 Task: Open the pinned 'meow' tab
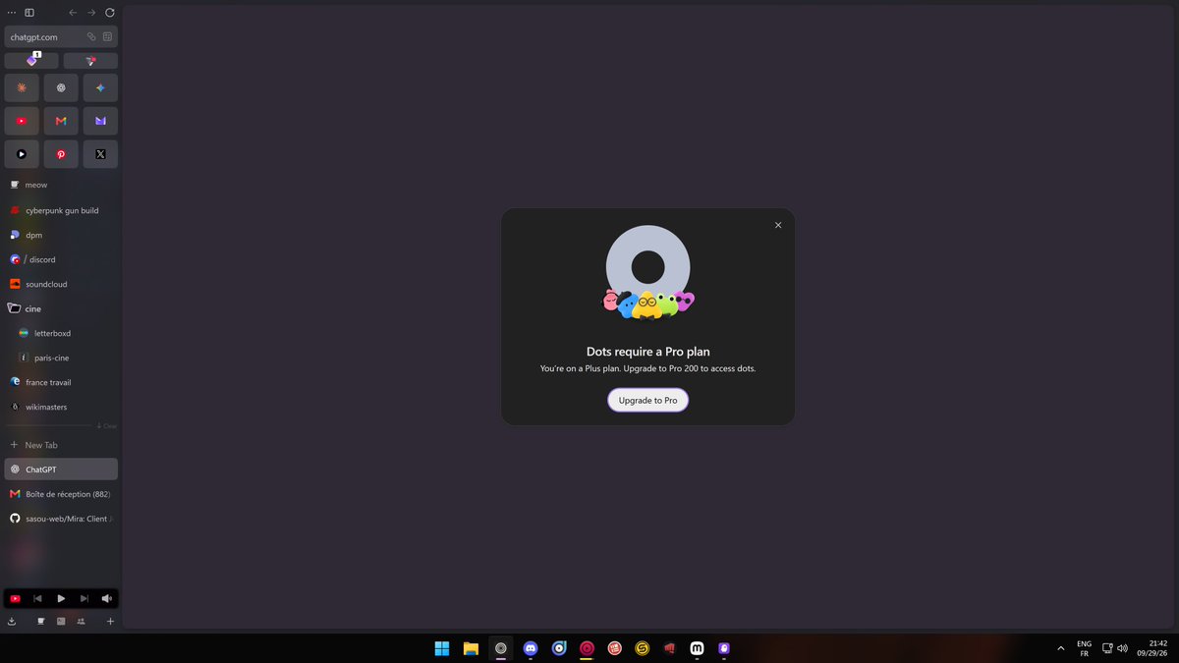click(x=61, y=185)
